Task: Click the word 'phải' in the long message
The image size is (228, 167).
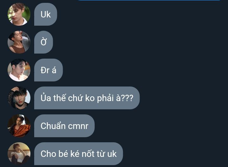Action: click(105, 98)
